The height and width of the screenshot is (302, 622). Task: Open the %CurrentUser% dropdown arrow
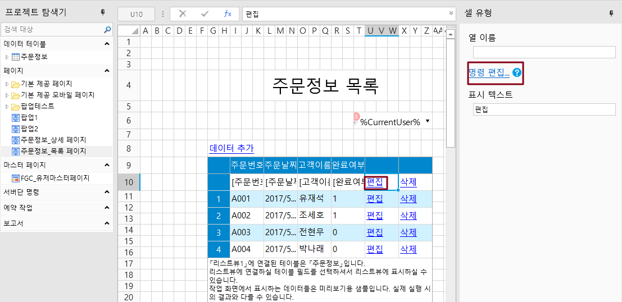[428, 121]
